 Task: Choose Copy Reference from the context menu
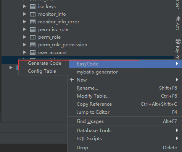coord(124,104)
